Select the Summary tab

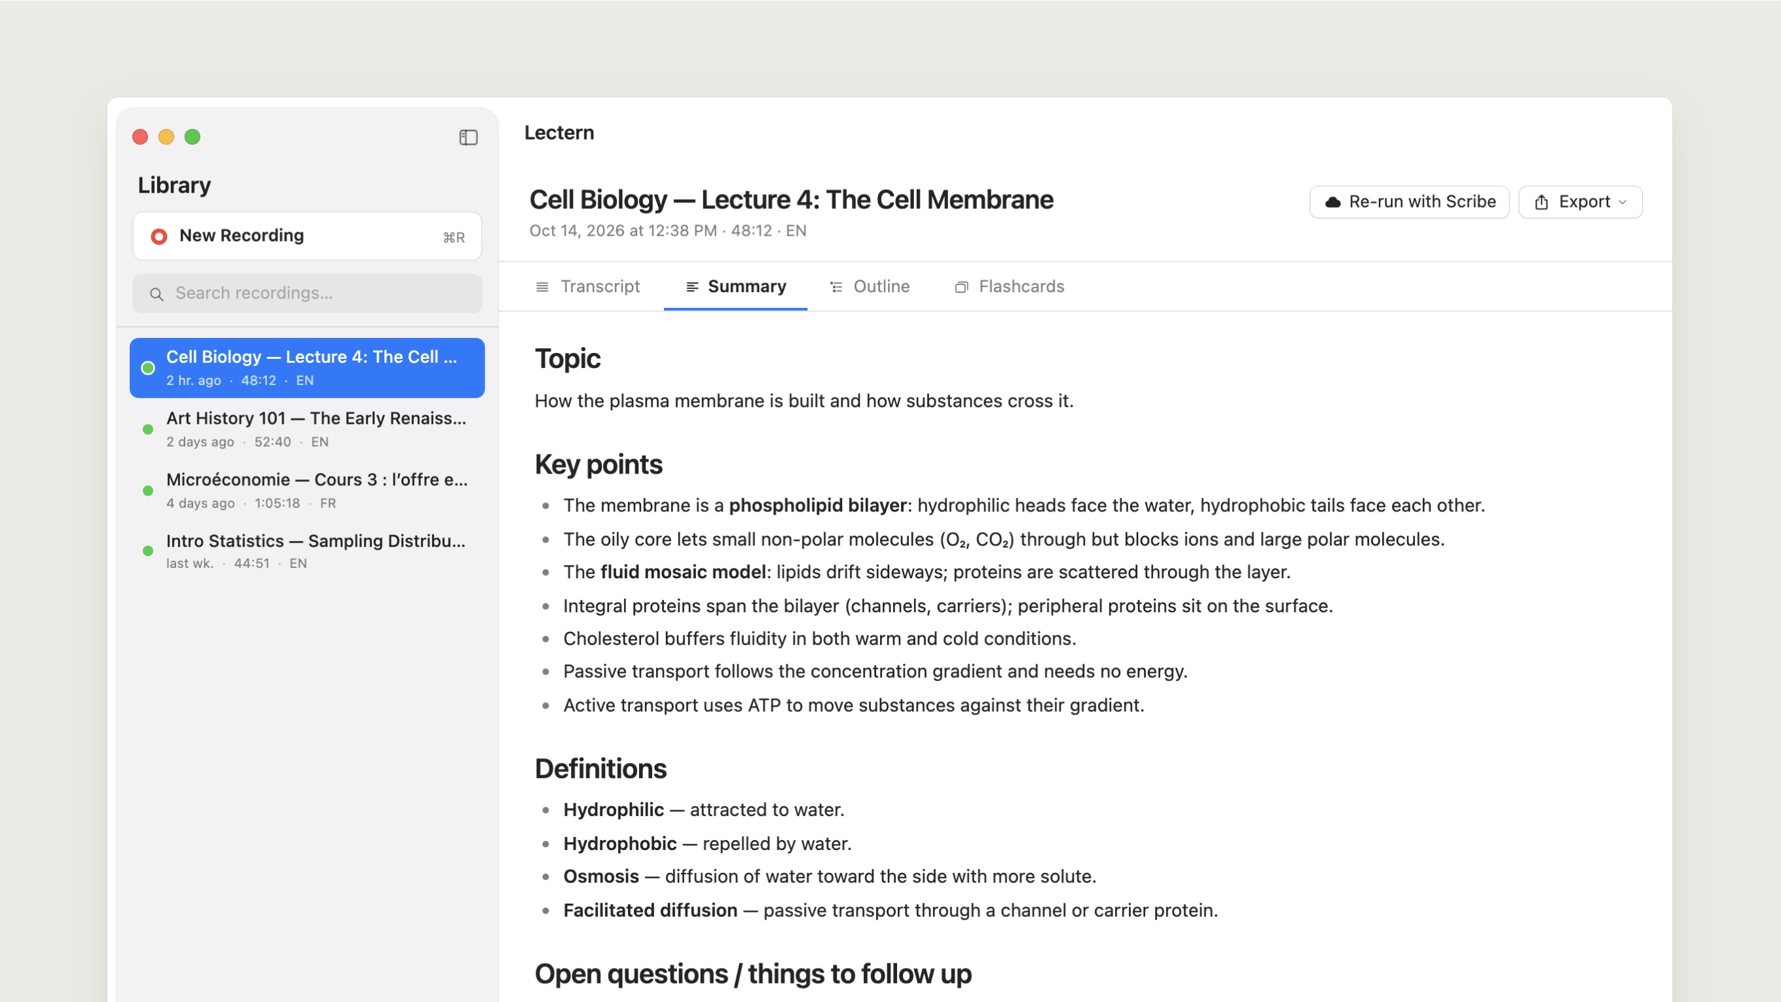tap(735, 286)
